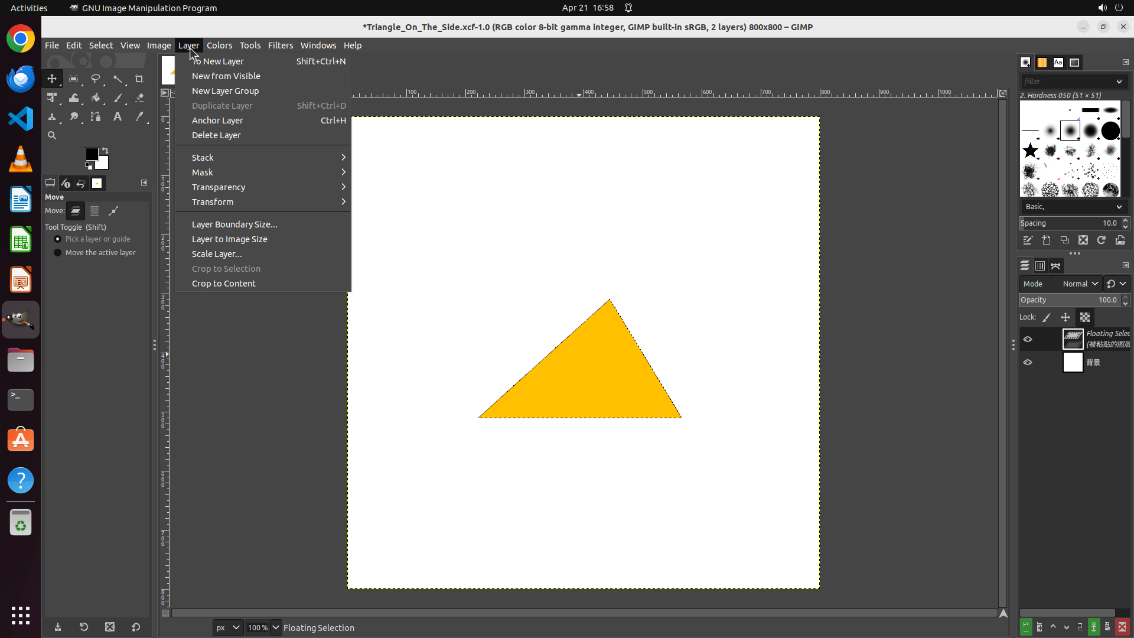This screenshot has height=638, width=1134.
Task: Select 'Move the active layer' radio option
Action: (x=58, y=253)
